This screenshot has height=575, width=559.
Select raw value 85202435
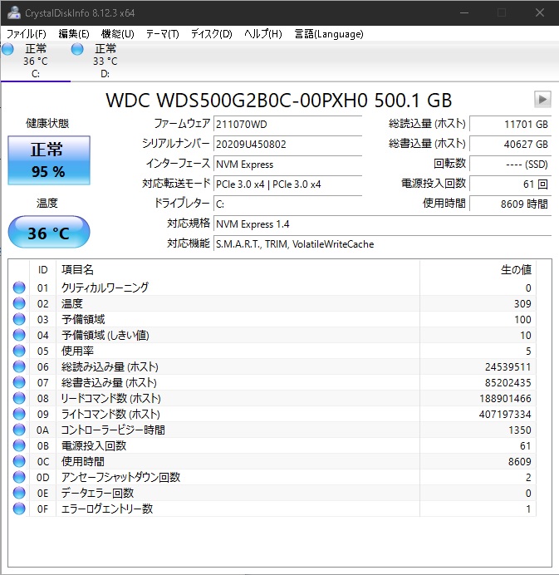point(508,382)
